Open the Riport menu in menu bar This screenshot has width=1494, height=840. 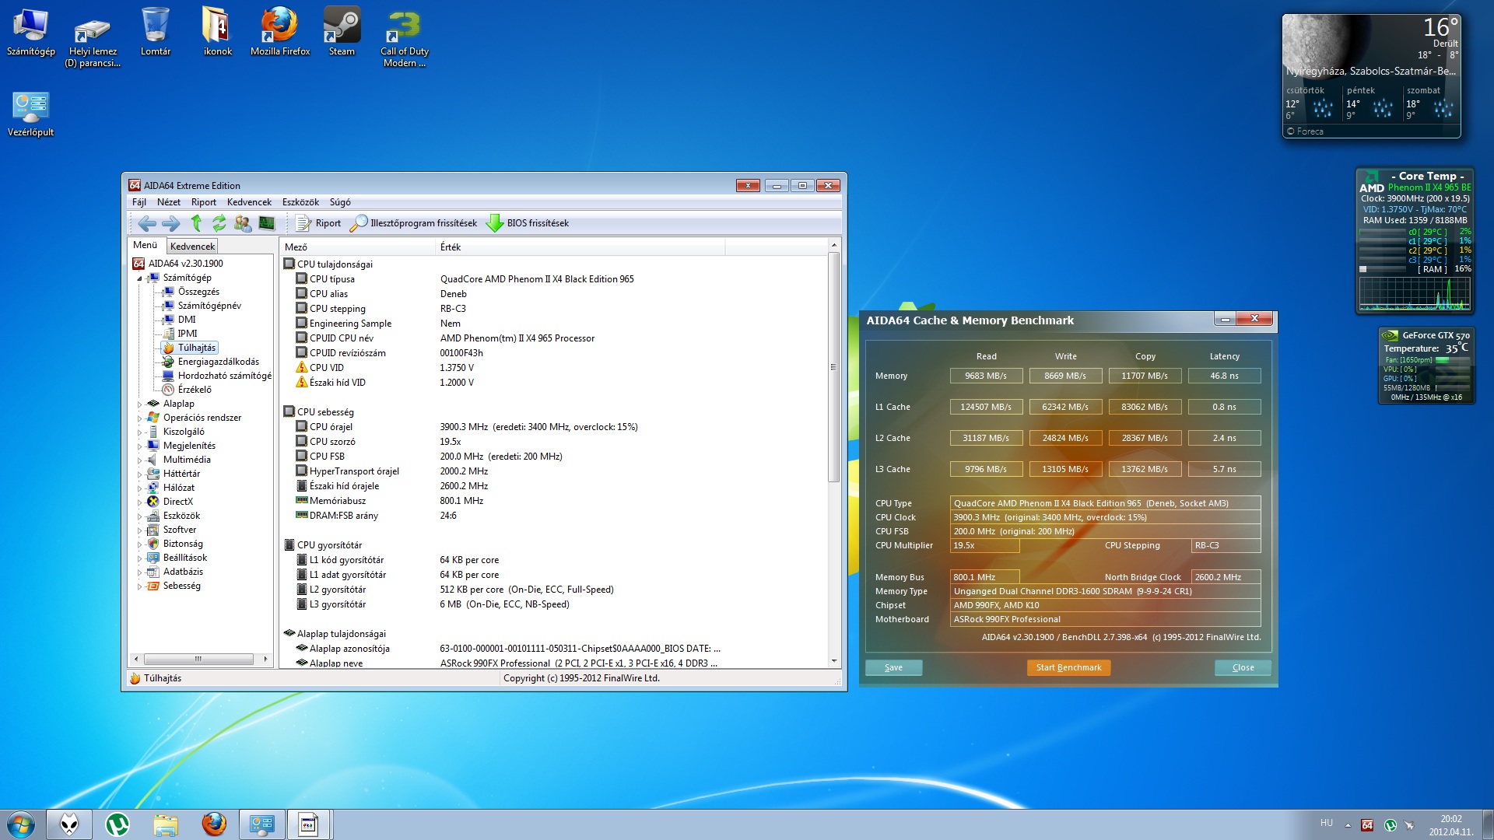pyautogui.click(x=204, y=202)
